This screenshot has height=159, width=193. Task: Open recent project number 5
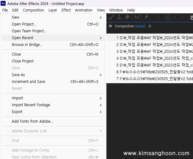click(x=150, y=65)
